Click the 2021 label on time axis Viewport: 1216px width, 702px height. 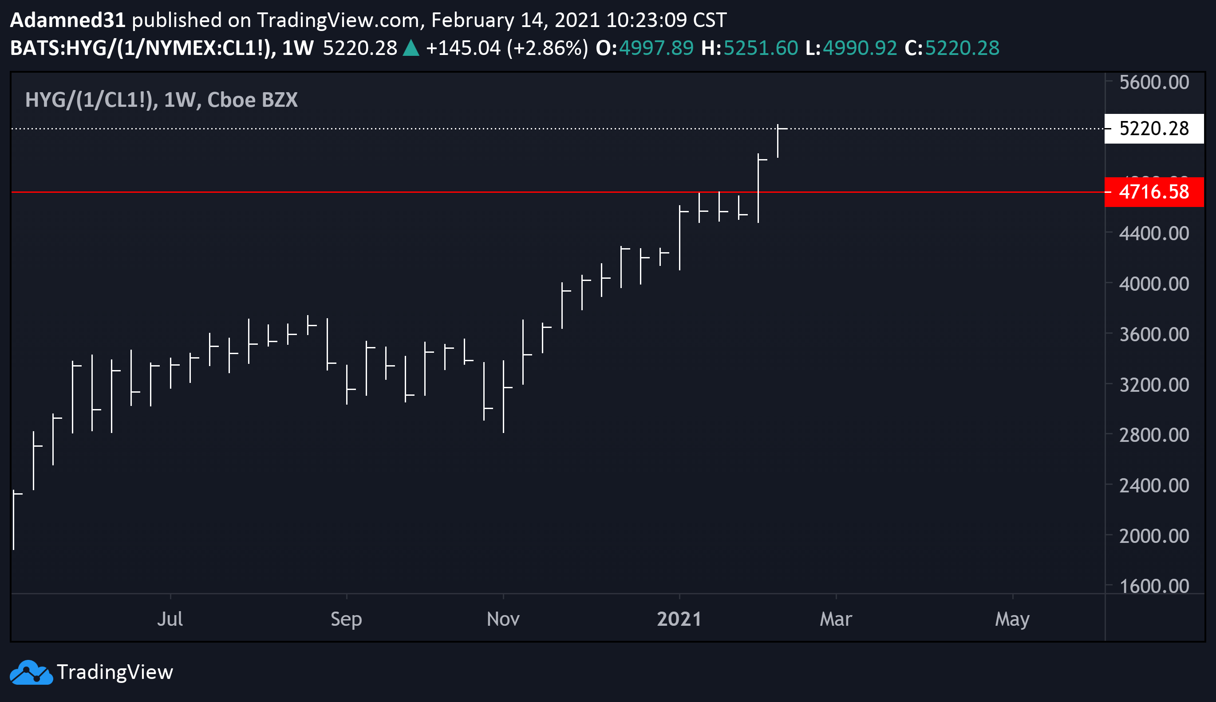(679, 619)
